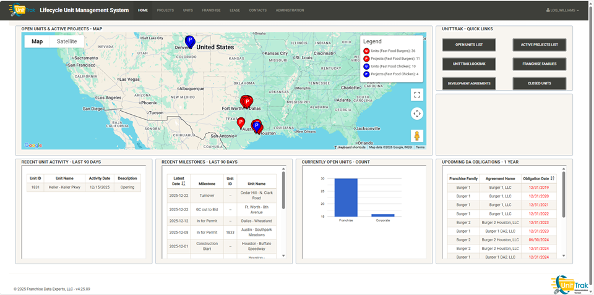
Task: Open the Projects menu
Action: pos(165,10)
